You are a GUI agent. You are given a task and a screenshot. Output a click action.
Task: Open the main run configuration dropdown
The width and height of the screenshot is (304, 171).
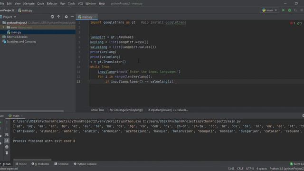click(x=269, y=10)
